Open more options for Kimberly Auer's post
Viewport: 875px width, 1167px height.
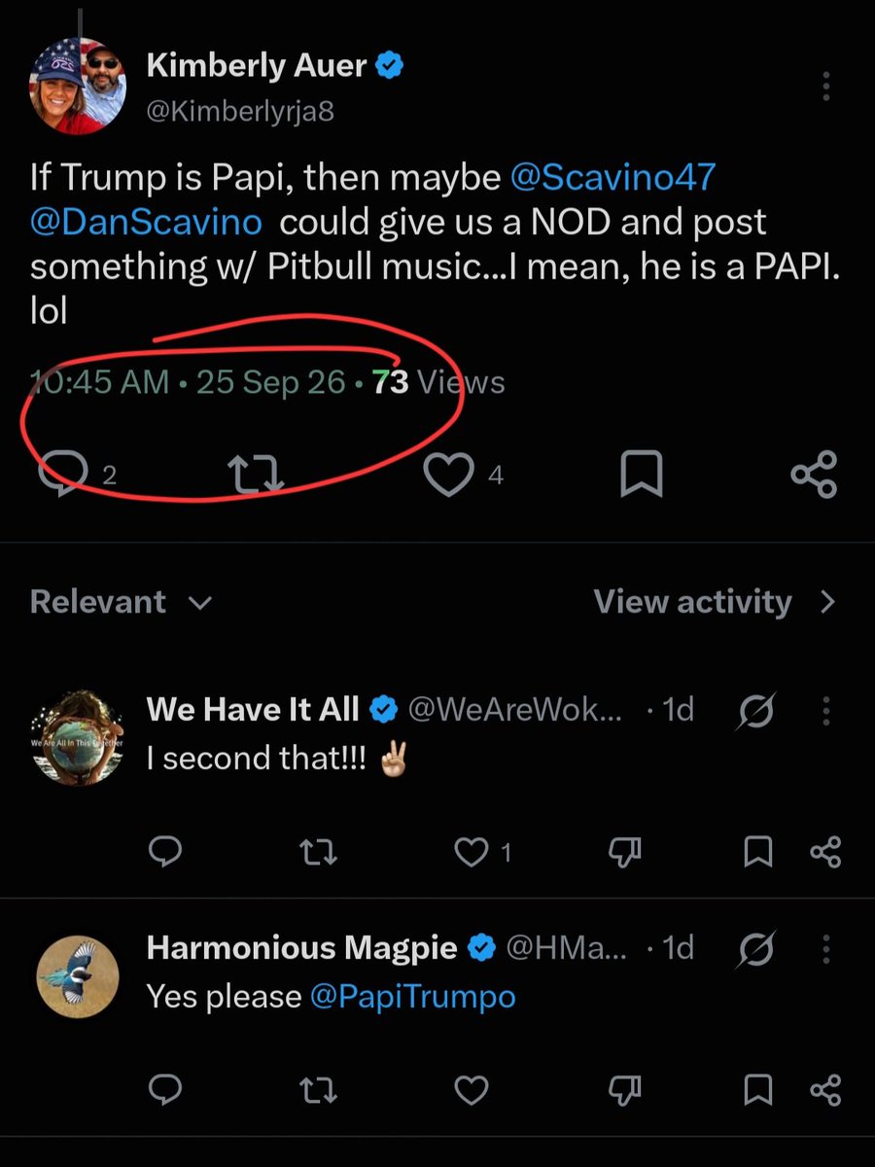pos(825,87)
